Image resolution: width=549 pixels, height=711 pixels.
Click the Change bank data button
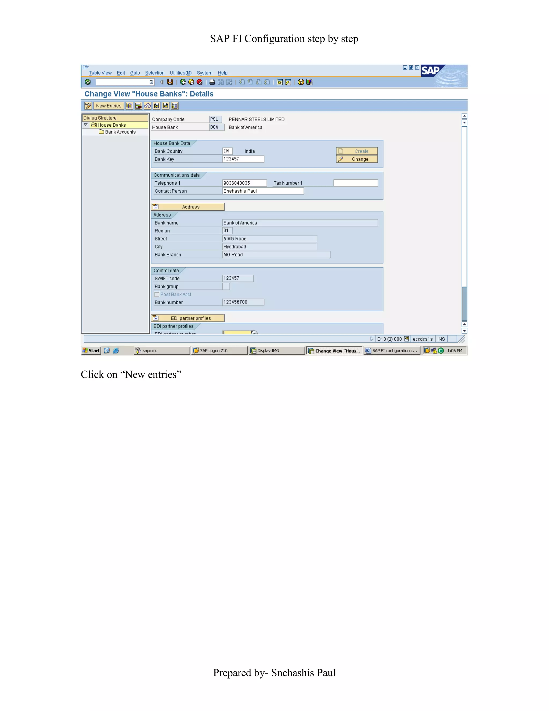[x=357, y=159]
